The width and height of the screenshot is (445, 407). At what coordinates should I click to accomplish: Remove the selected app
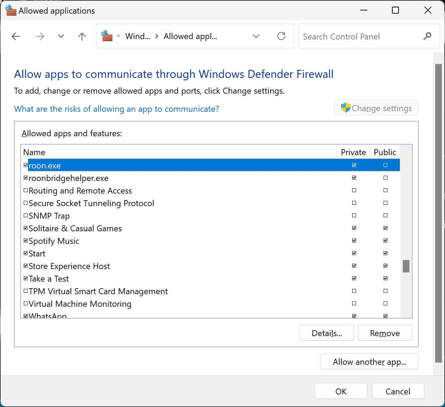point(385,333)
